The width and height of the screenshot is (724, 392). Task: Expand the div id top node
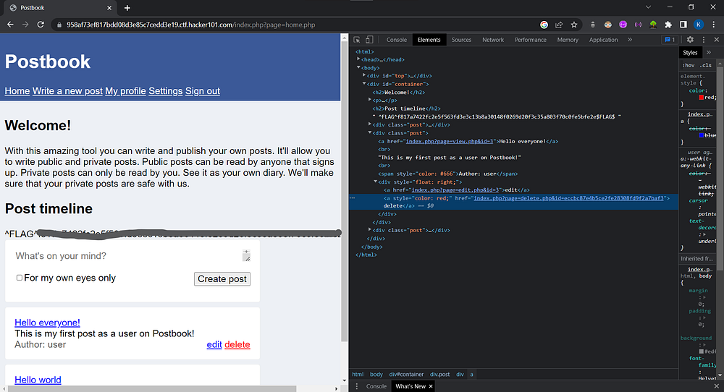(x=364, y=75)
